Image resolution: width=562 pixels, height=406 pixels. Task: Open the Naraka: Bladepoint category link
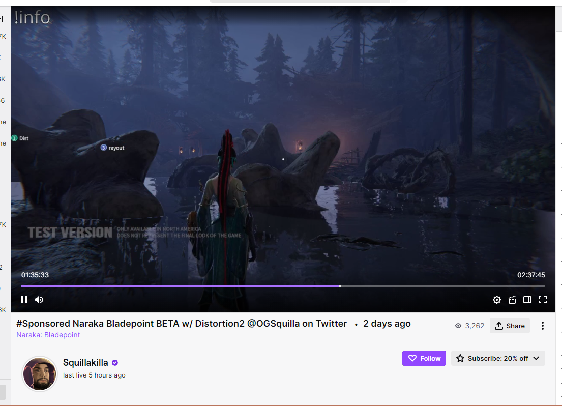click(48, 335)
